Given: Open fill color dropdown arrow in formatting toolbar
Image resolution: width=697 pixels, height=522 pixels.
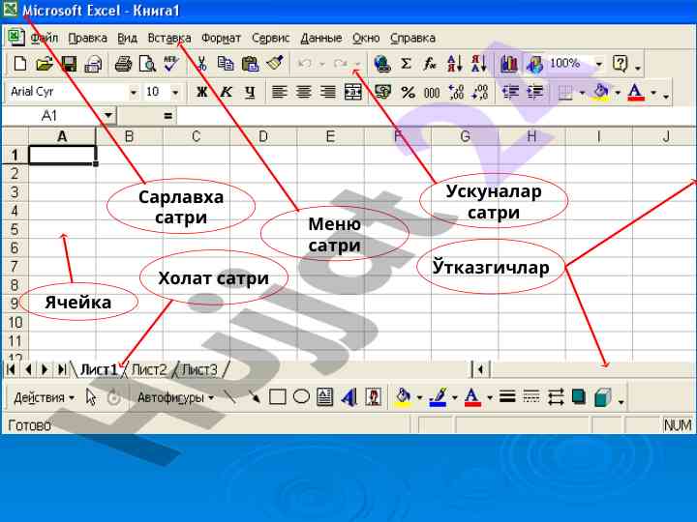Looking at the screenshot, I should pyautogui.click(x=618, y=93).
